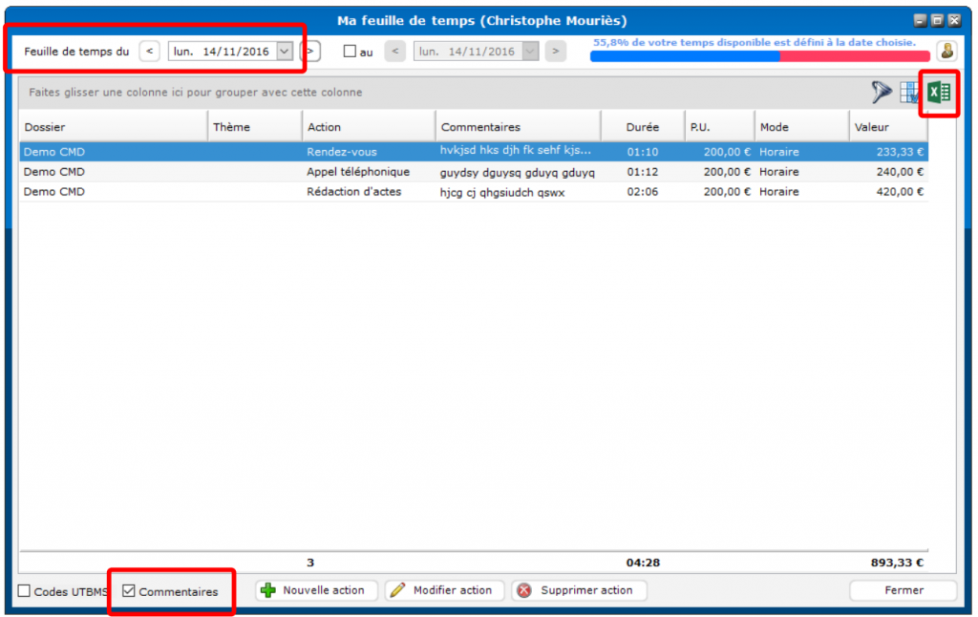Go to next start date
This screenshot has height=617, width=978.
click(310, 52)
